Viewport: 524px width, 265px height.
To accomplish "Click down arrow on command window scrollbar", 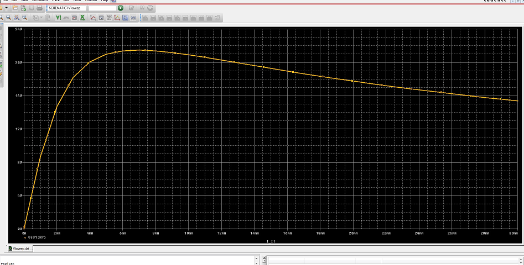I will click(x=256, y=263).
